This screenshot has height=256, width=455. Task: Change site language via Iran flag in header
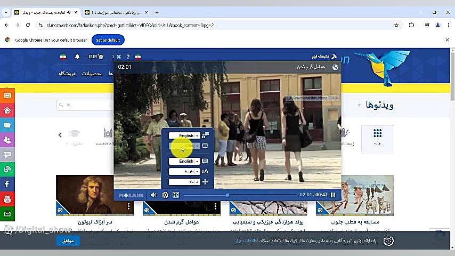[x=63, y=57]
